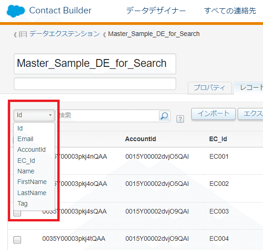The width and height of the screenshot is (263, 250).
Task: Click the data extension table icon in breadcrumb
Action: coord(23,34)
